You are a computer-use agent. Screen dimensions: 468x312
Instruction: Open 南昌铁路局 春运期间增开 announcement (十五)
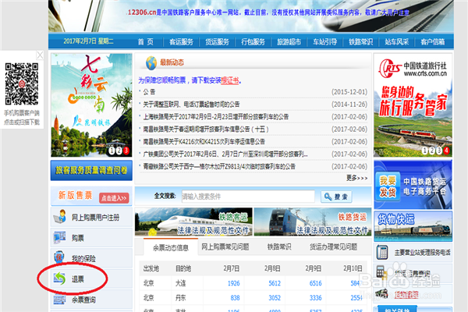(x=206, y=129)
